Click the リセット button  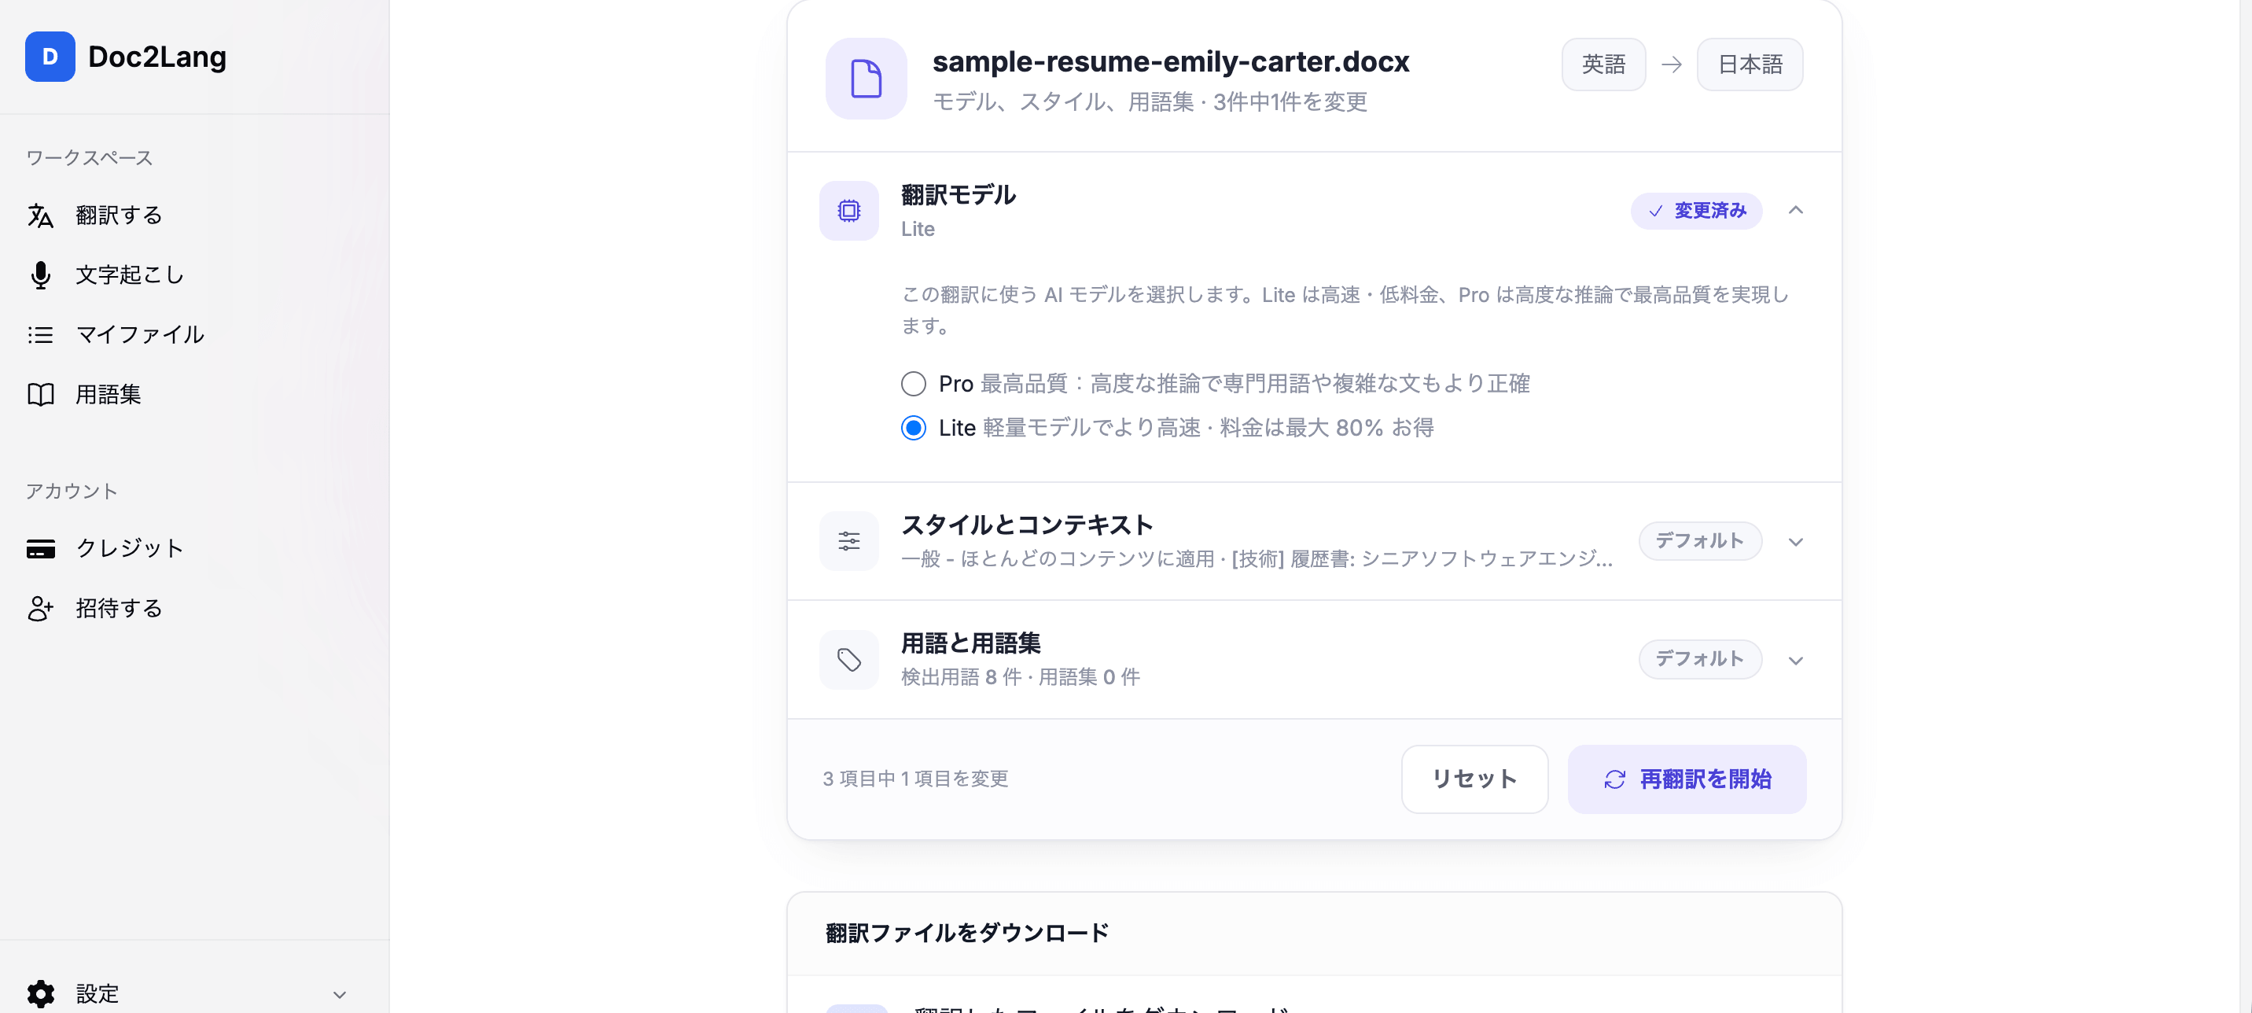tap(1475, 779)
